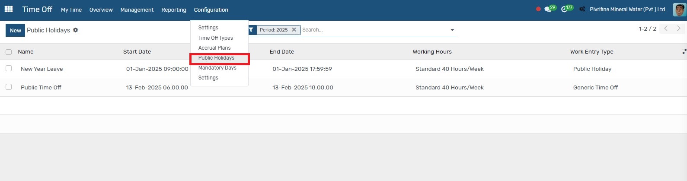Remove the Period: 2025 filter tag

(x=294, y=30)
